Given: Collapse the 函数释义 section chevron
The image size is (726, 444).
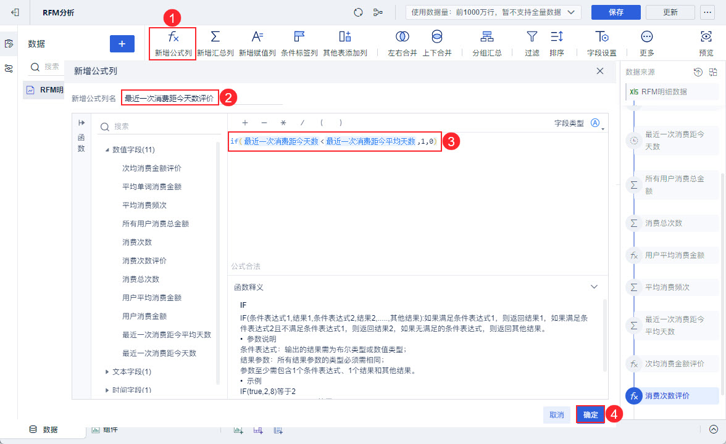Looking at the screenshot, I should (594, 287).
